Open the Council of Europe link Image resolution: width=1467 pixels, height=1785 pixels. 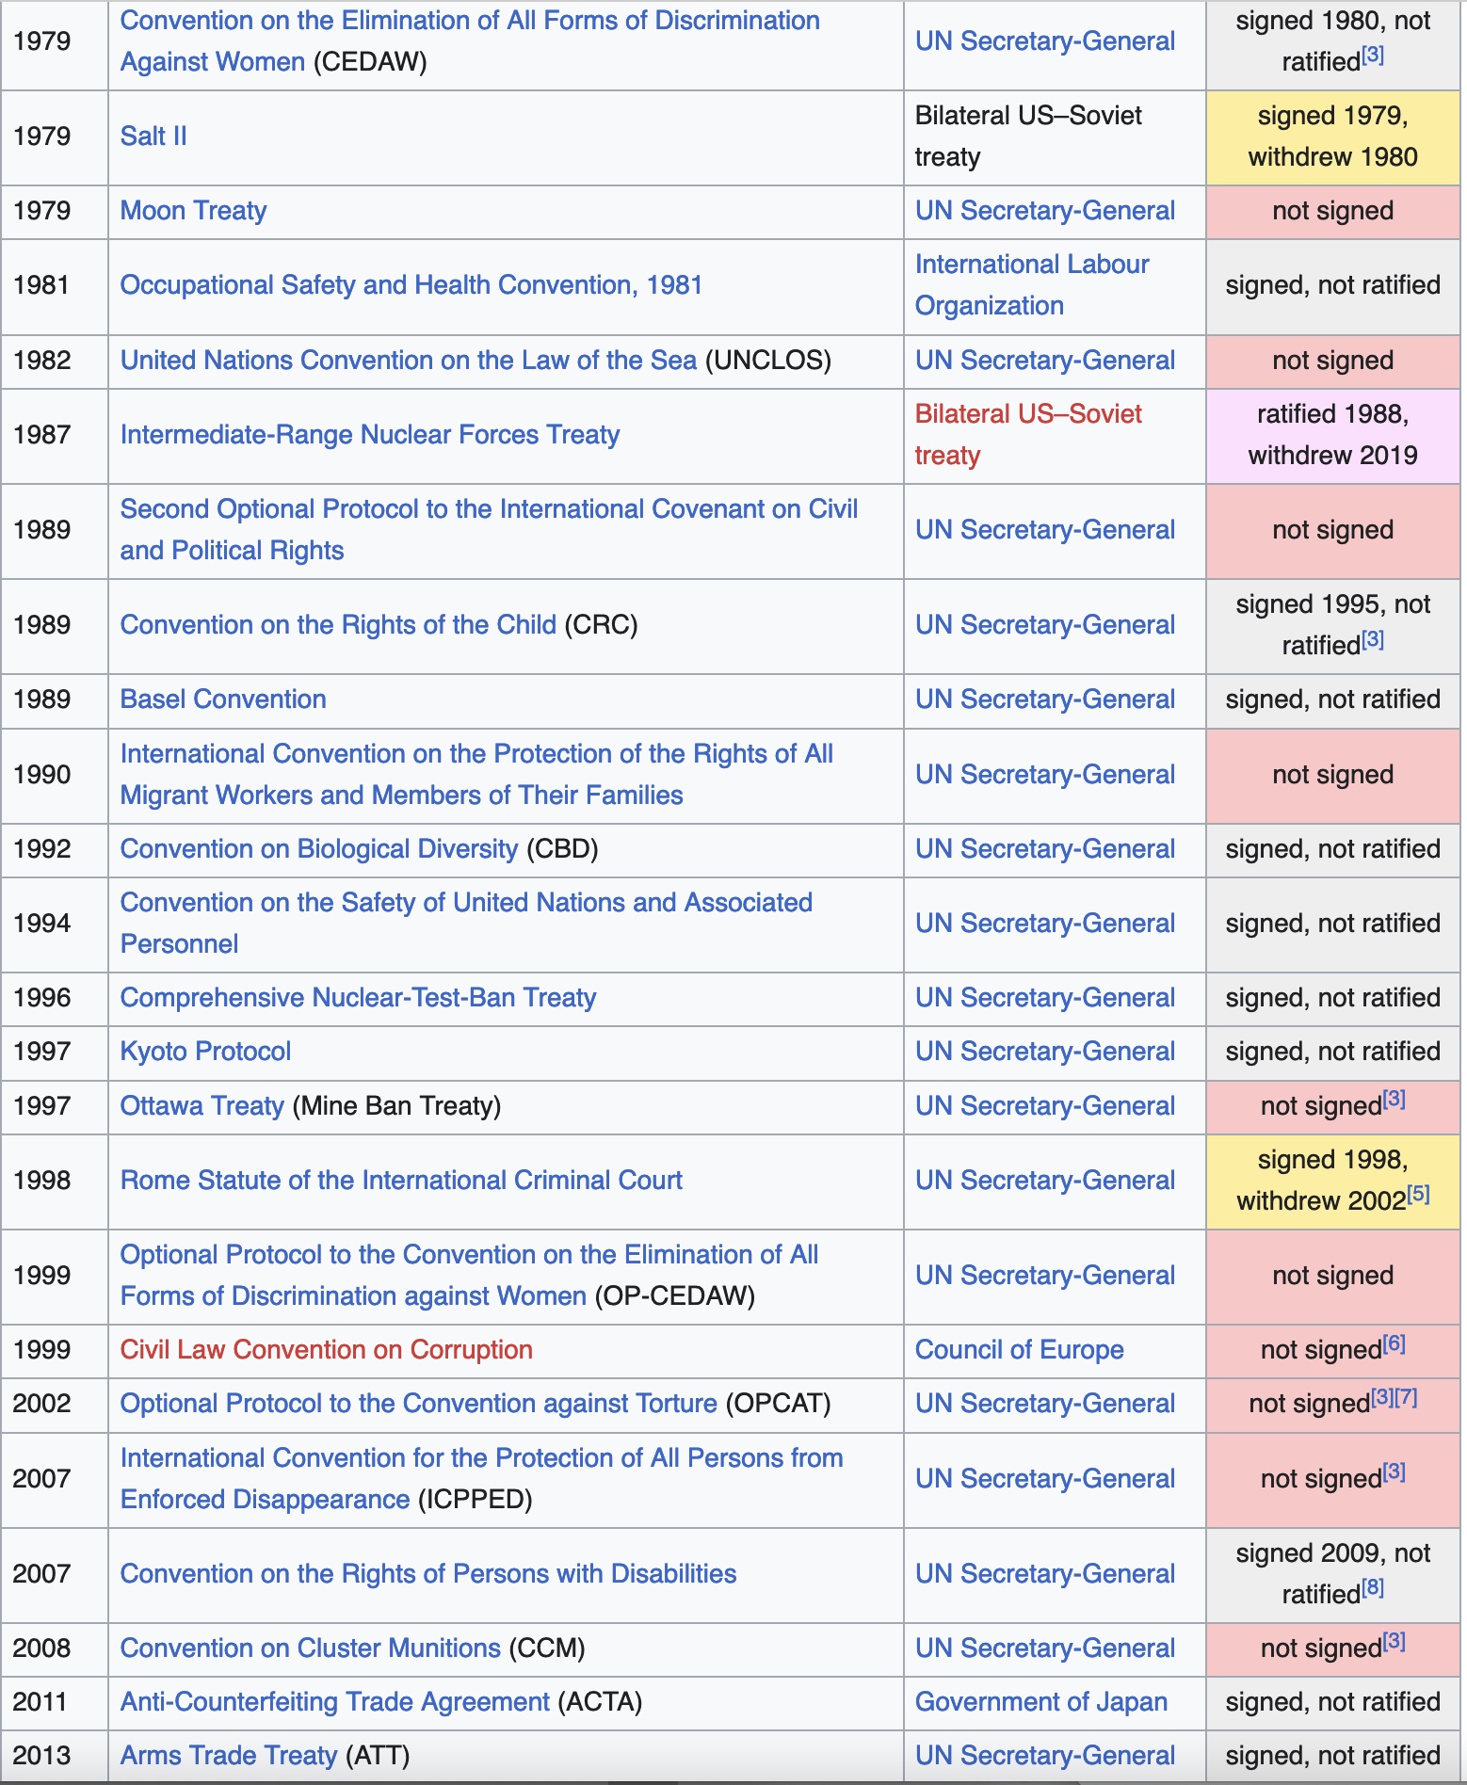click(1019, 1350)
